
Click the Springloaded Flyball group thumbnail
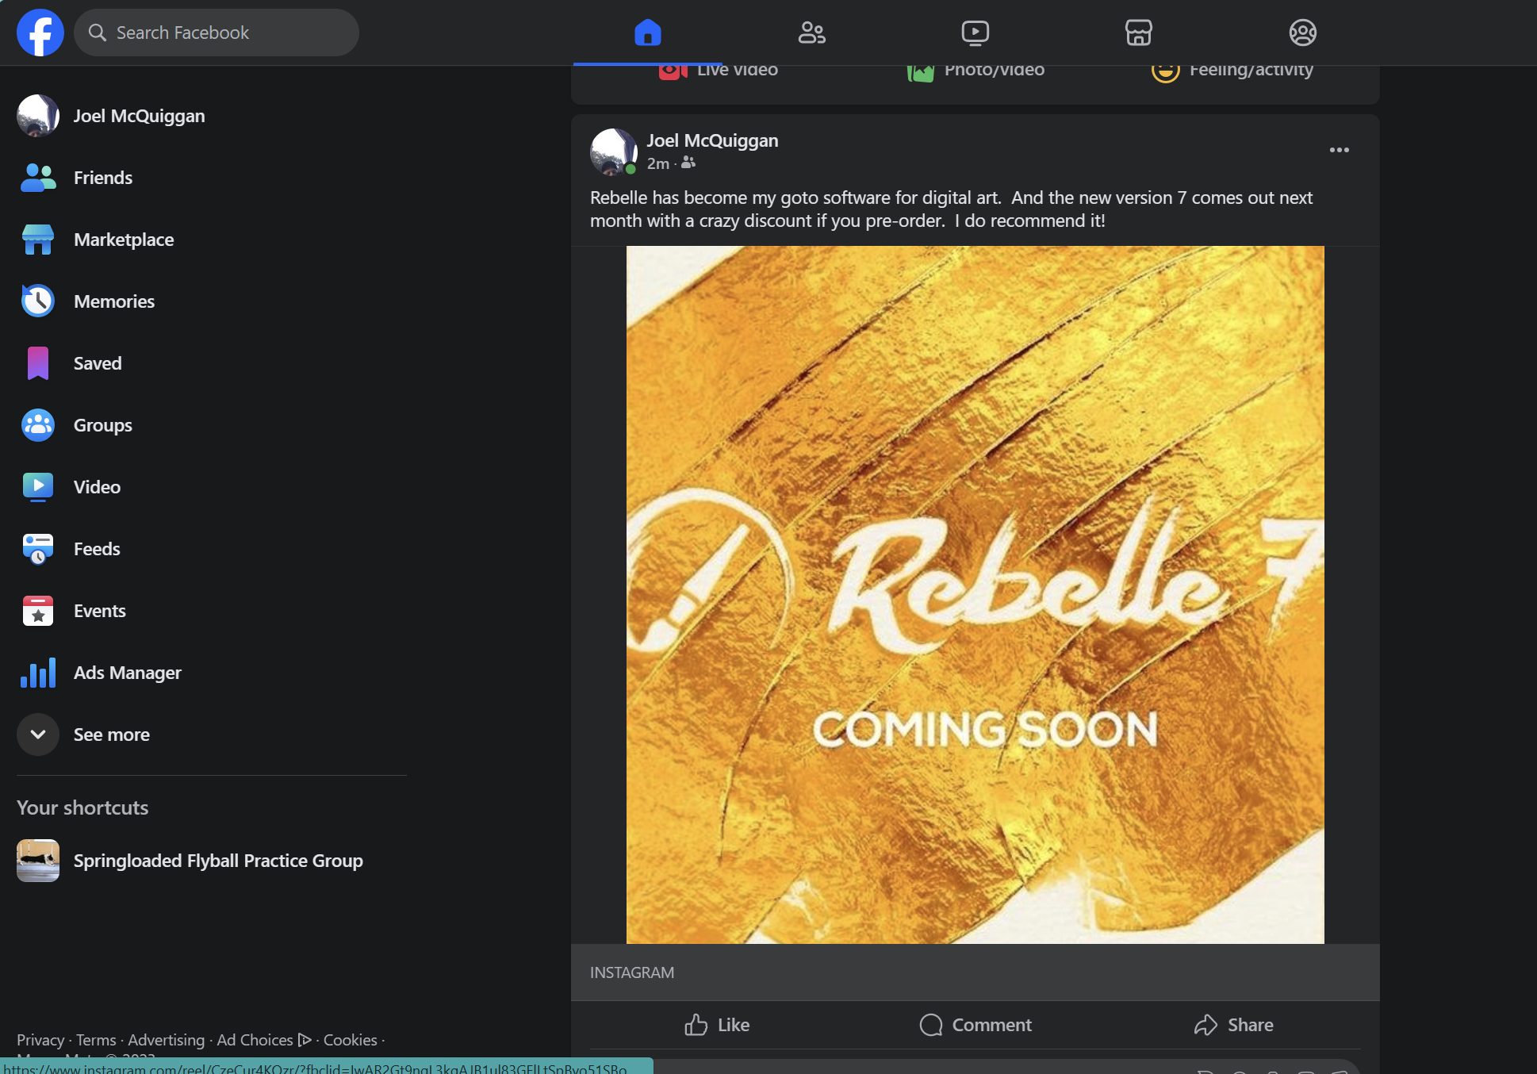tap(38, 861)
